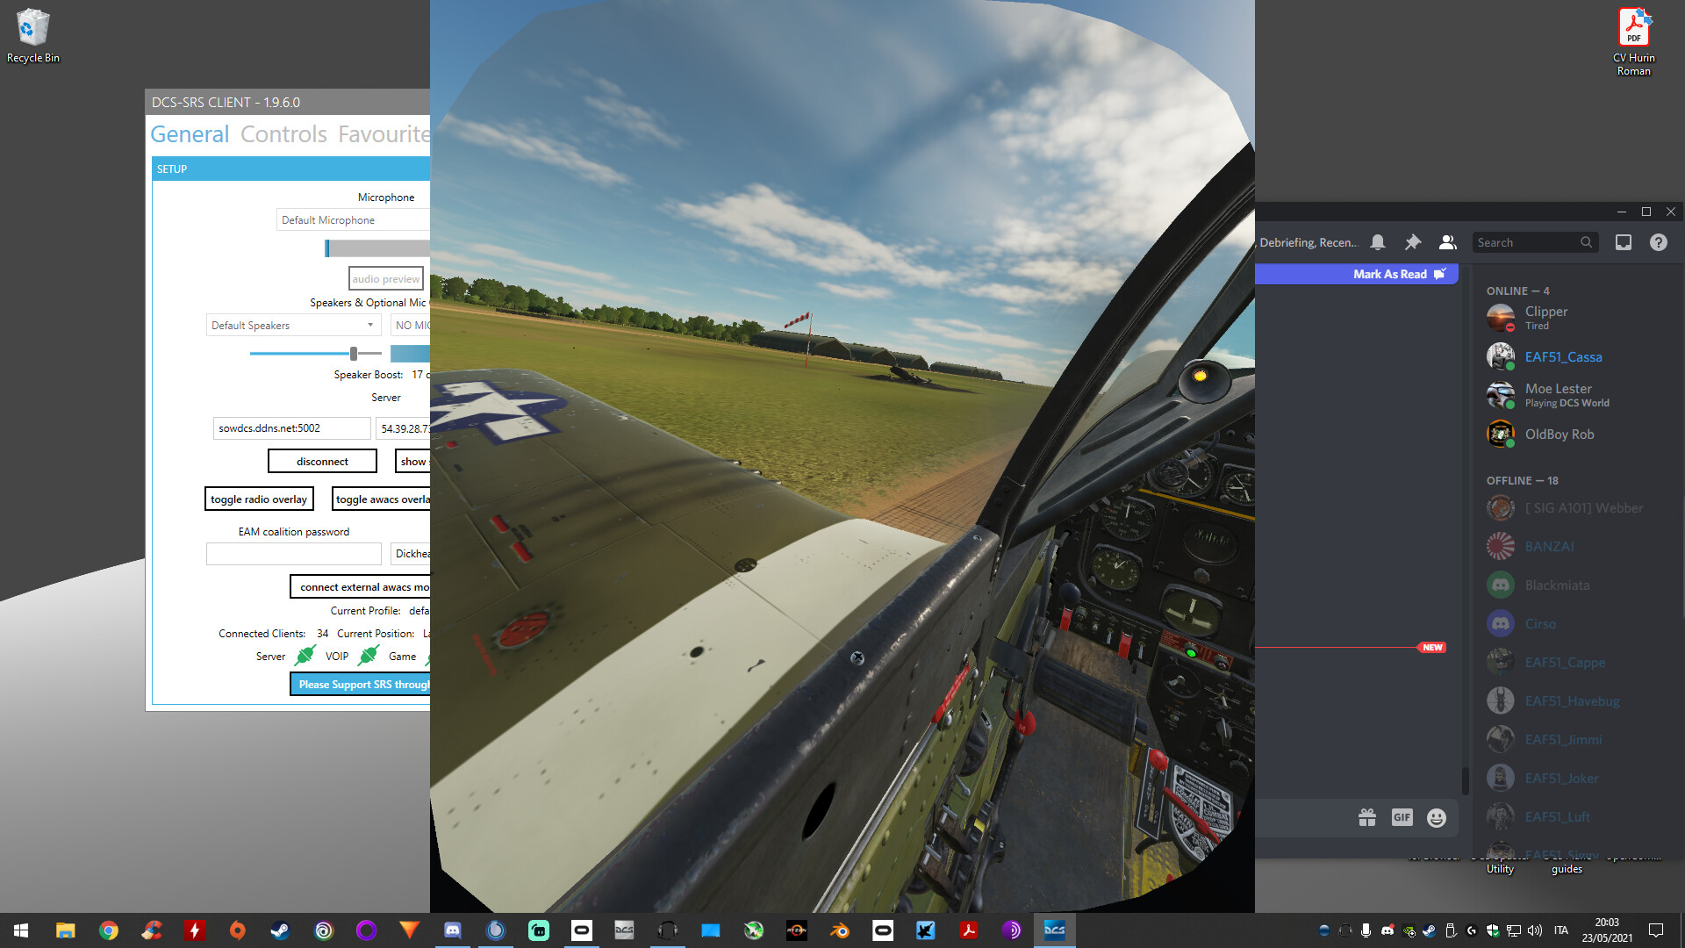Screen dimensions: 1685x948
Task: Select offline member BANZAI
Action: point(1576,546)
